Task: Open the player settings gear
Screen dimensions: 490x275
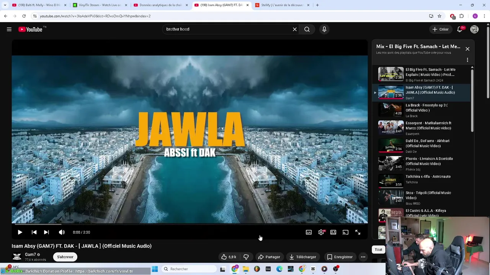Action: [321, 232]
